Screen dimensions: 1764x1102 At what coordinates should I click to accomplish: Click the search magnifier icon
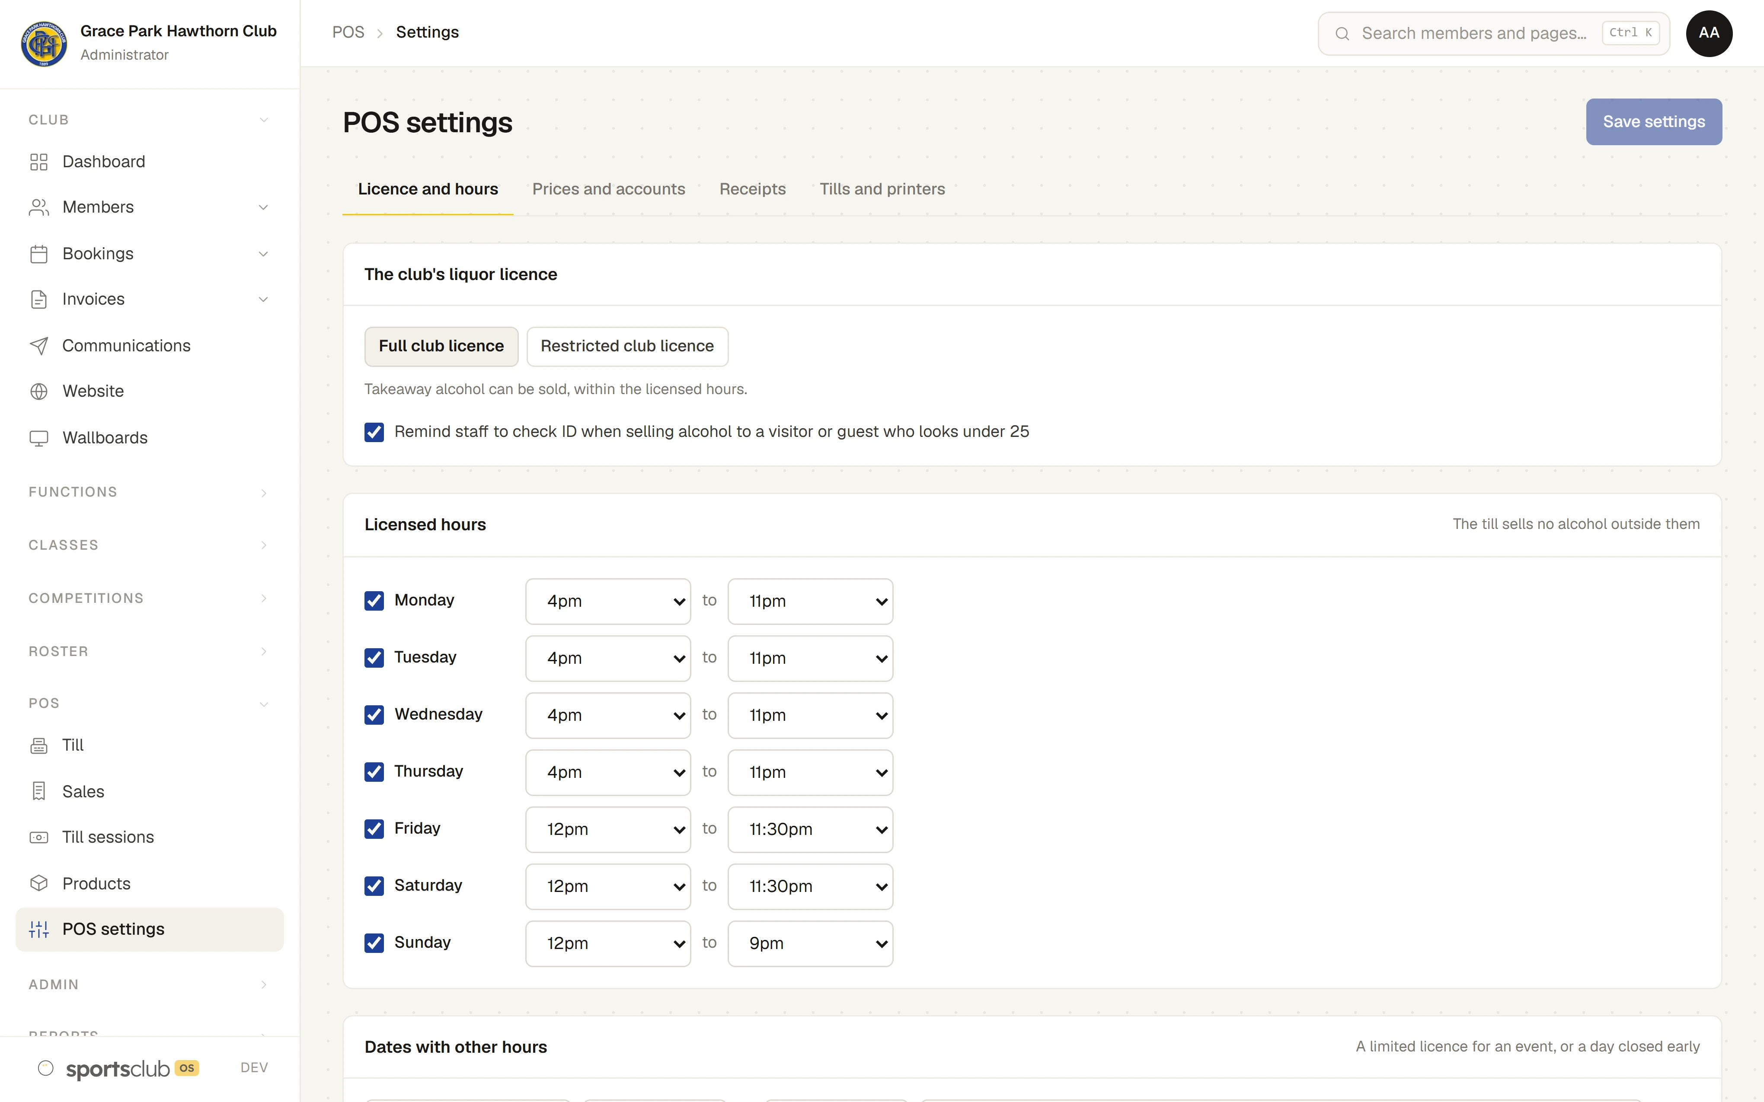coord(1342,34)
